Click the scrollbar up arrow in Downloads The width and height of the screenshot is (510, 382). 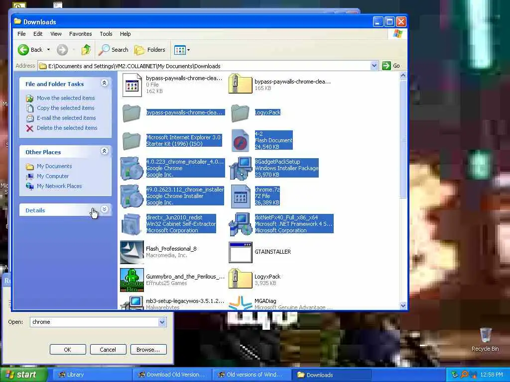click(403, 76)
